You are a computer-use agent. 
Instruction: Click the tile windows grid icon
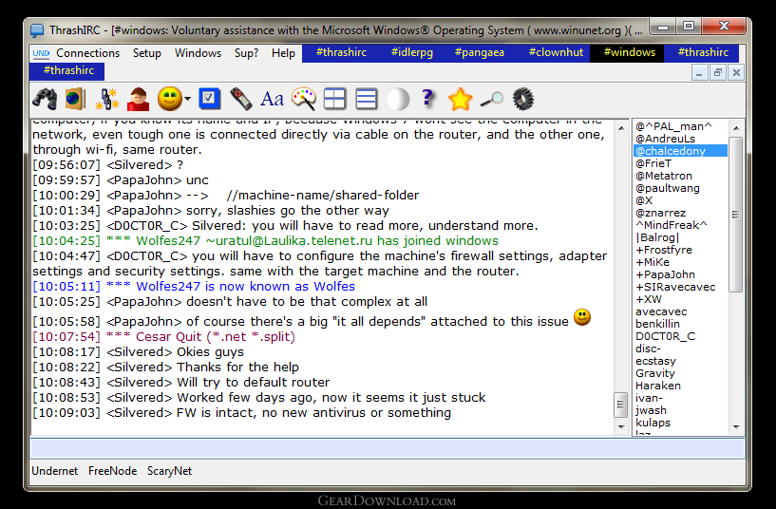(x=334, y=99)
